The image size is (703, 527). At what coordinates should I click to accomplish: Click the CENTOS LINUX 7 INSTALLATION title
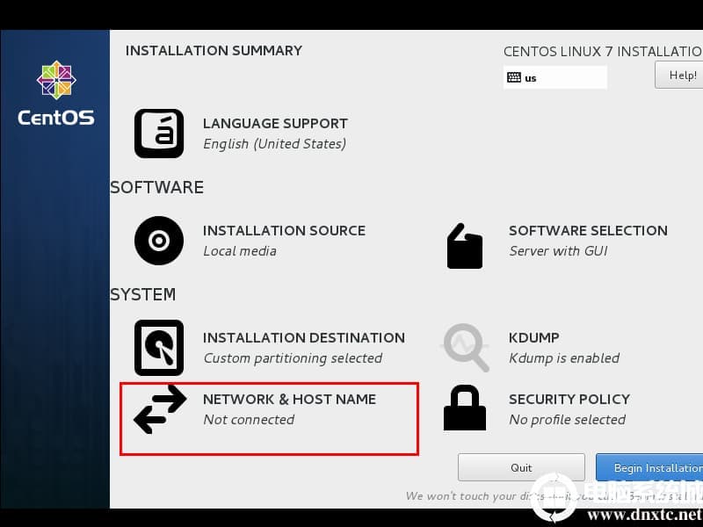coord(603,52)
